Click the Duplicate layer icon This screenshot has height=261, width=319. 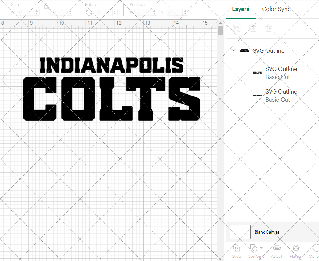pos(253,28)
